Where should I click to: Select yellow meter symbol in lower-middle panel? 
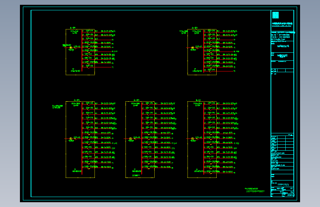point(131,138)
